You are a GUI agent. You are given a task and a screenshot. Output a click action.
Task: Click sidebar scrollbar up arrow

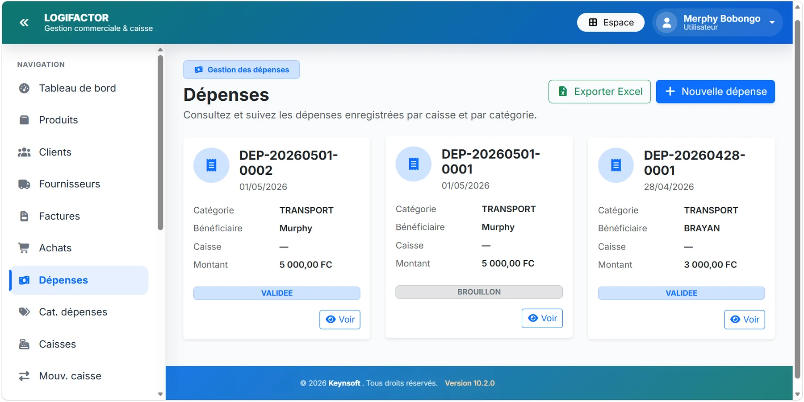point(160,49)
